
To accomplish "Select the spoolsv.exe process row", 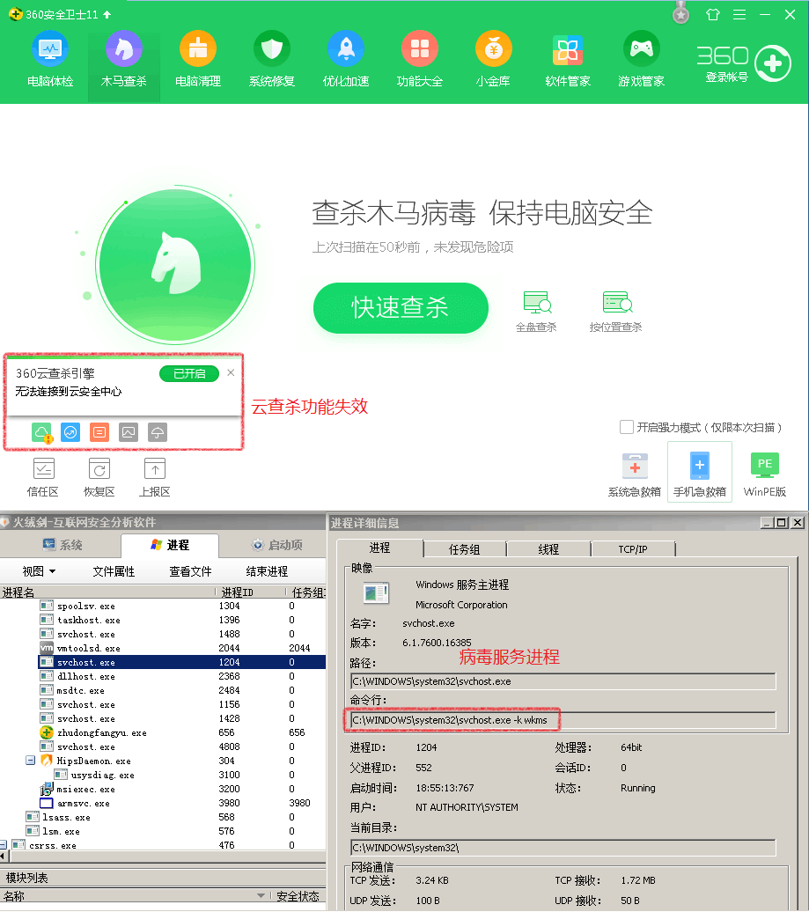I will pos(163,606).
